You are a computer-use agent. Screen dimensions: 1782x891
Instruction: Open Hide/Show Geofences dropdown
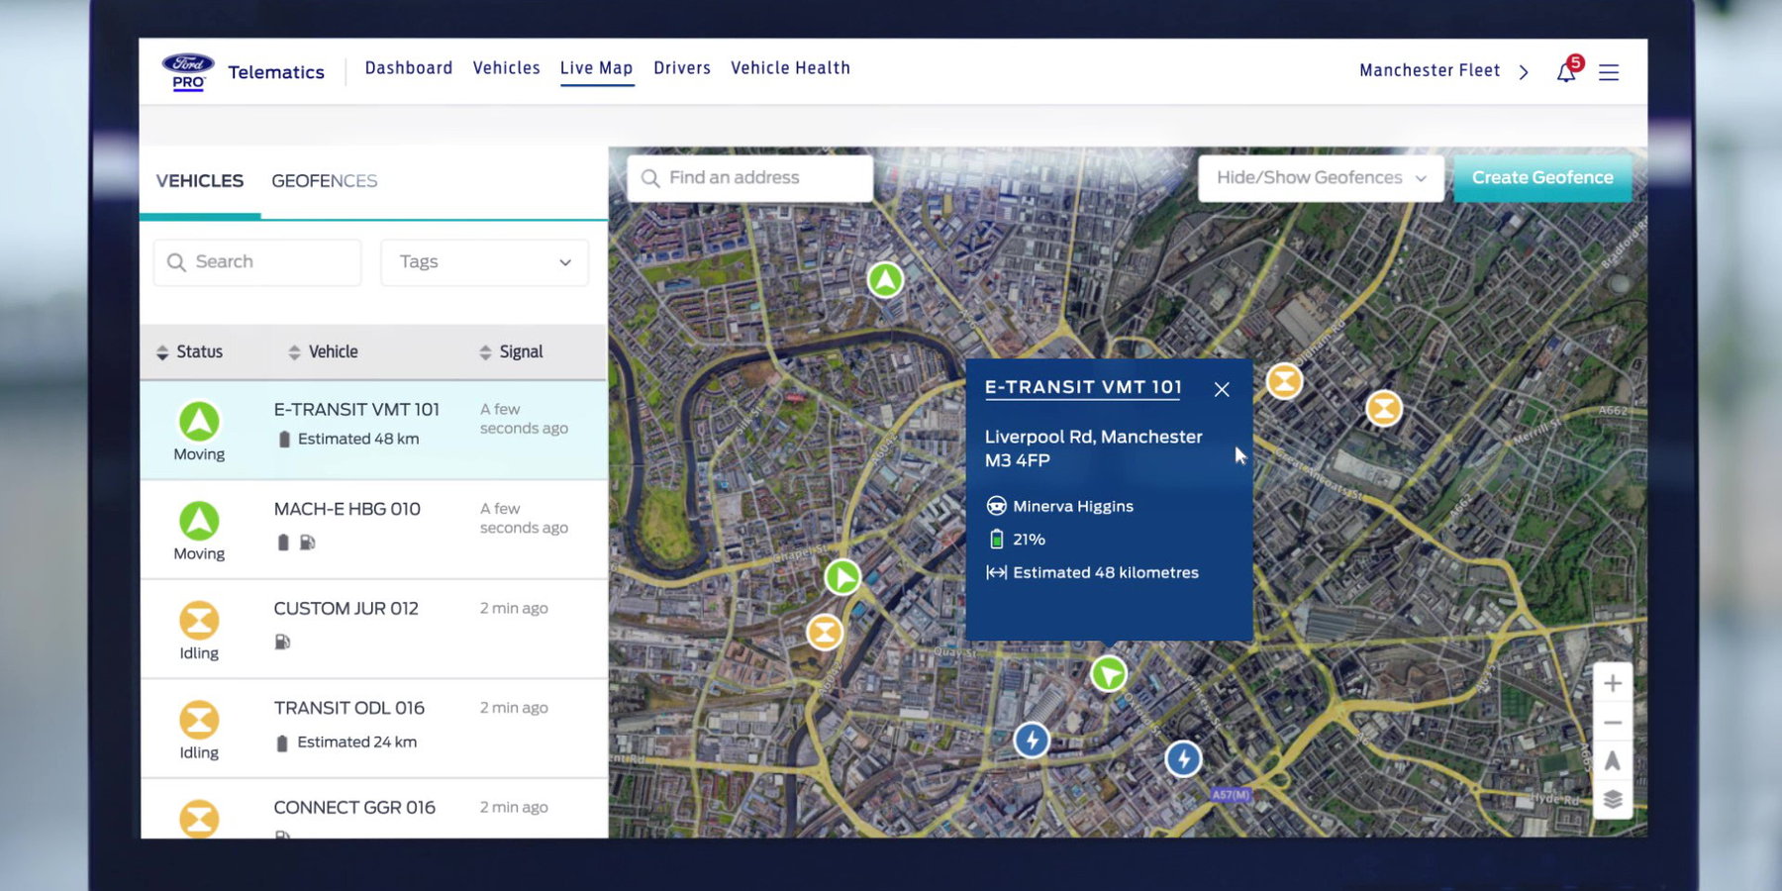click(x=1321, y=178)
